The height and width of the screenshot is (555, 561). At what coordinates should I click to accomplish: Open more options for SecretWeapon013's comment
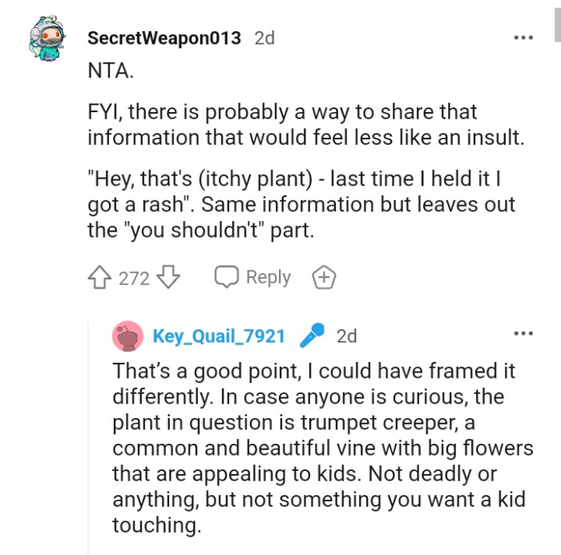click(523, 38)
